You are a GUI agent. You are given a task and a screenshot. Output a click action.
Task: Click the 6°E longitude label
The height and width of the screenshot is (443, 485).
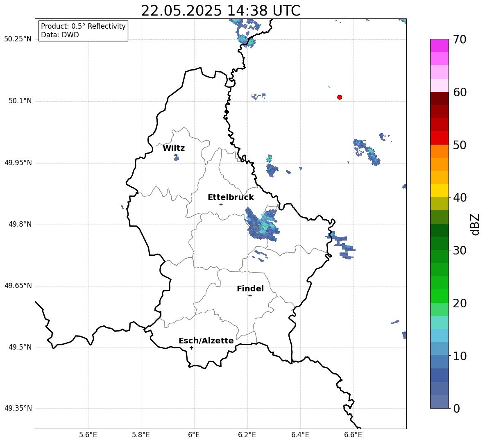(x=194, y=435)
